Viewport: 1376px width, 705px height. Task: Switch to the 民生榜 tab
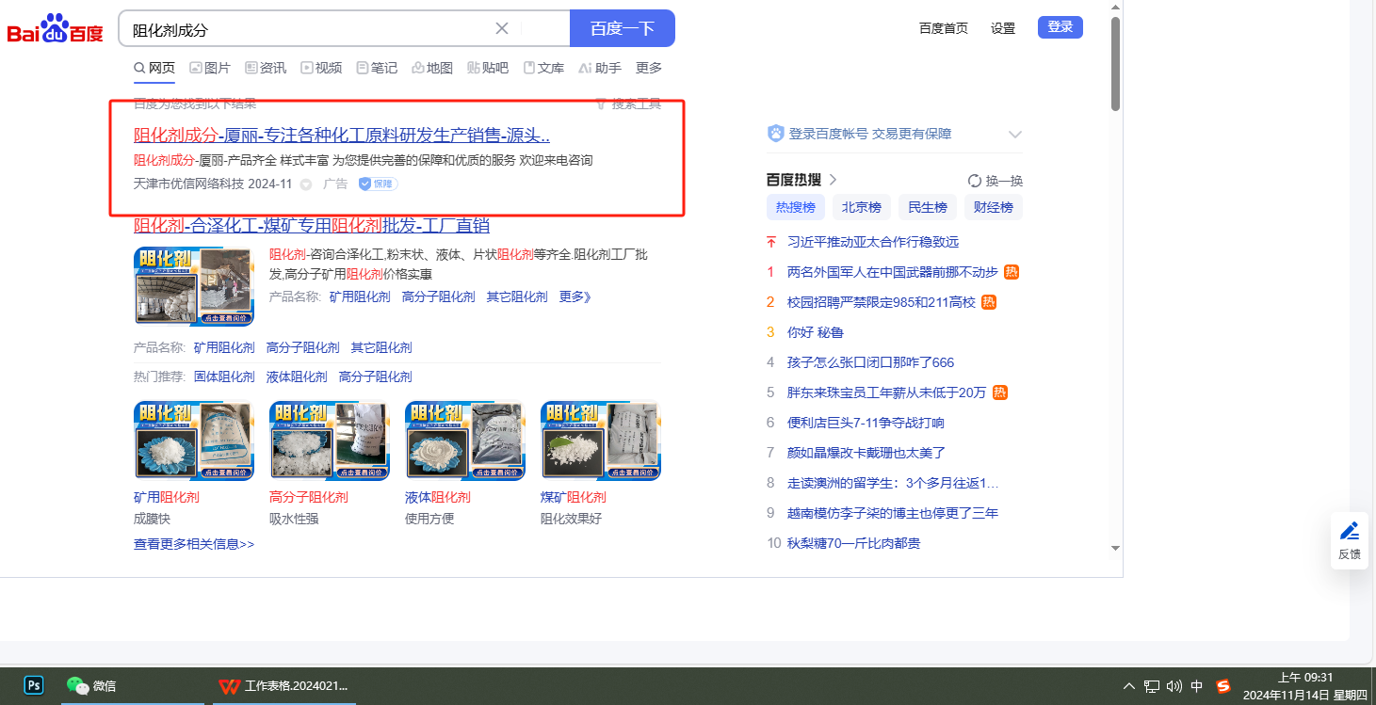[928, 207]
